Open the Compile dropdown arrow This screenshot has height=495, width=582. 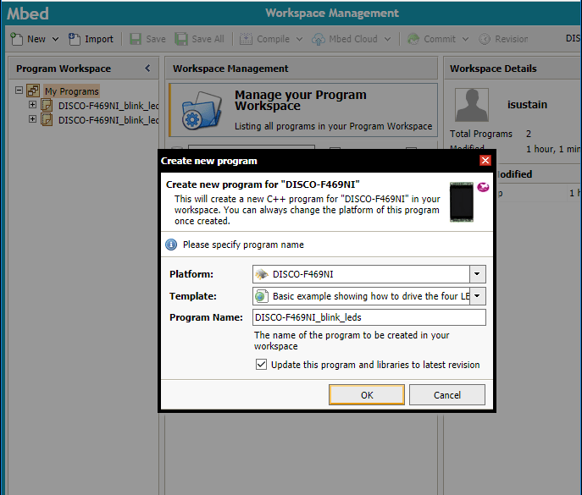point(300,39)
